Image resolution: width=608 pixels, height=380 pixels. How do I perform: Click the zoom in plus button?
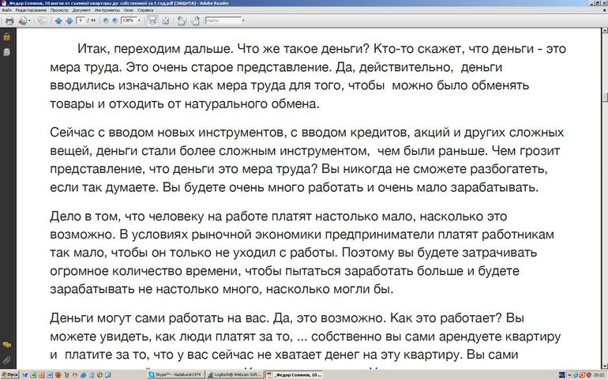point(113,21)
